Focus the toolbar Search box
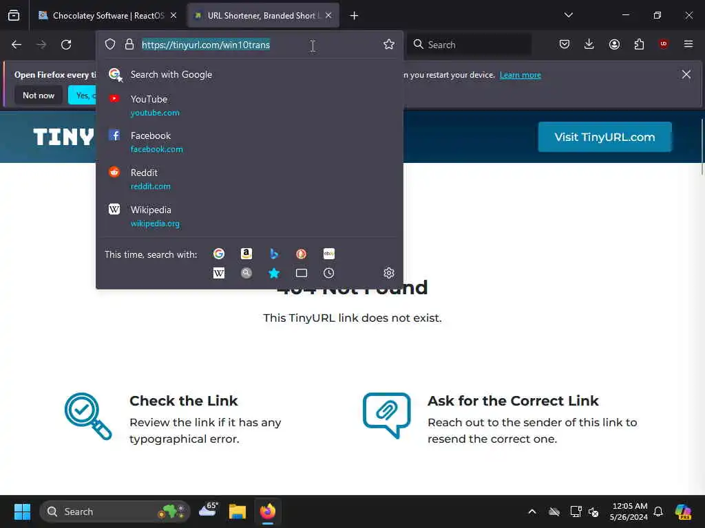Viewport: 705px width, 528px height. coord(469,45)
